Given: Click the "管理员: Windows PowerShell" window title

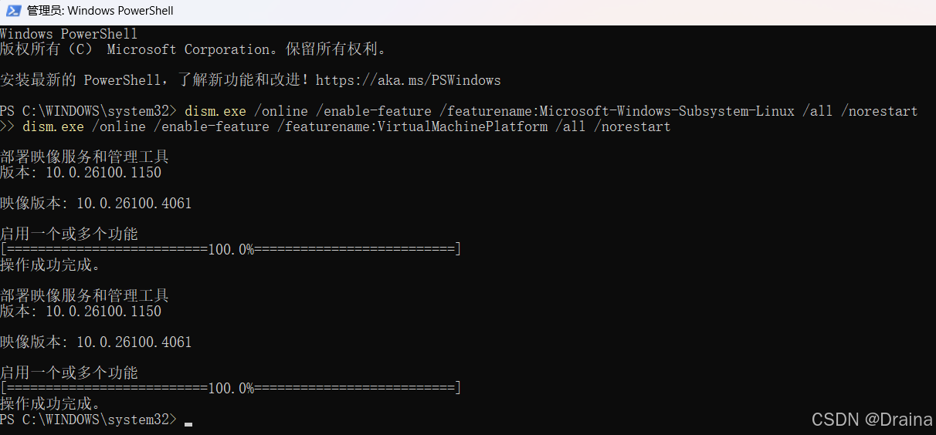Looking at the screenshot, I should click(x=100, y=11).
